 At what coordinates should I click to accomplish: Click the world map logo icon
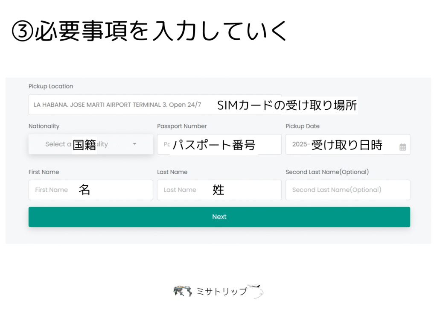click(x=183, y=291)
